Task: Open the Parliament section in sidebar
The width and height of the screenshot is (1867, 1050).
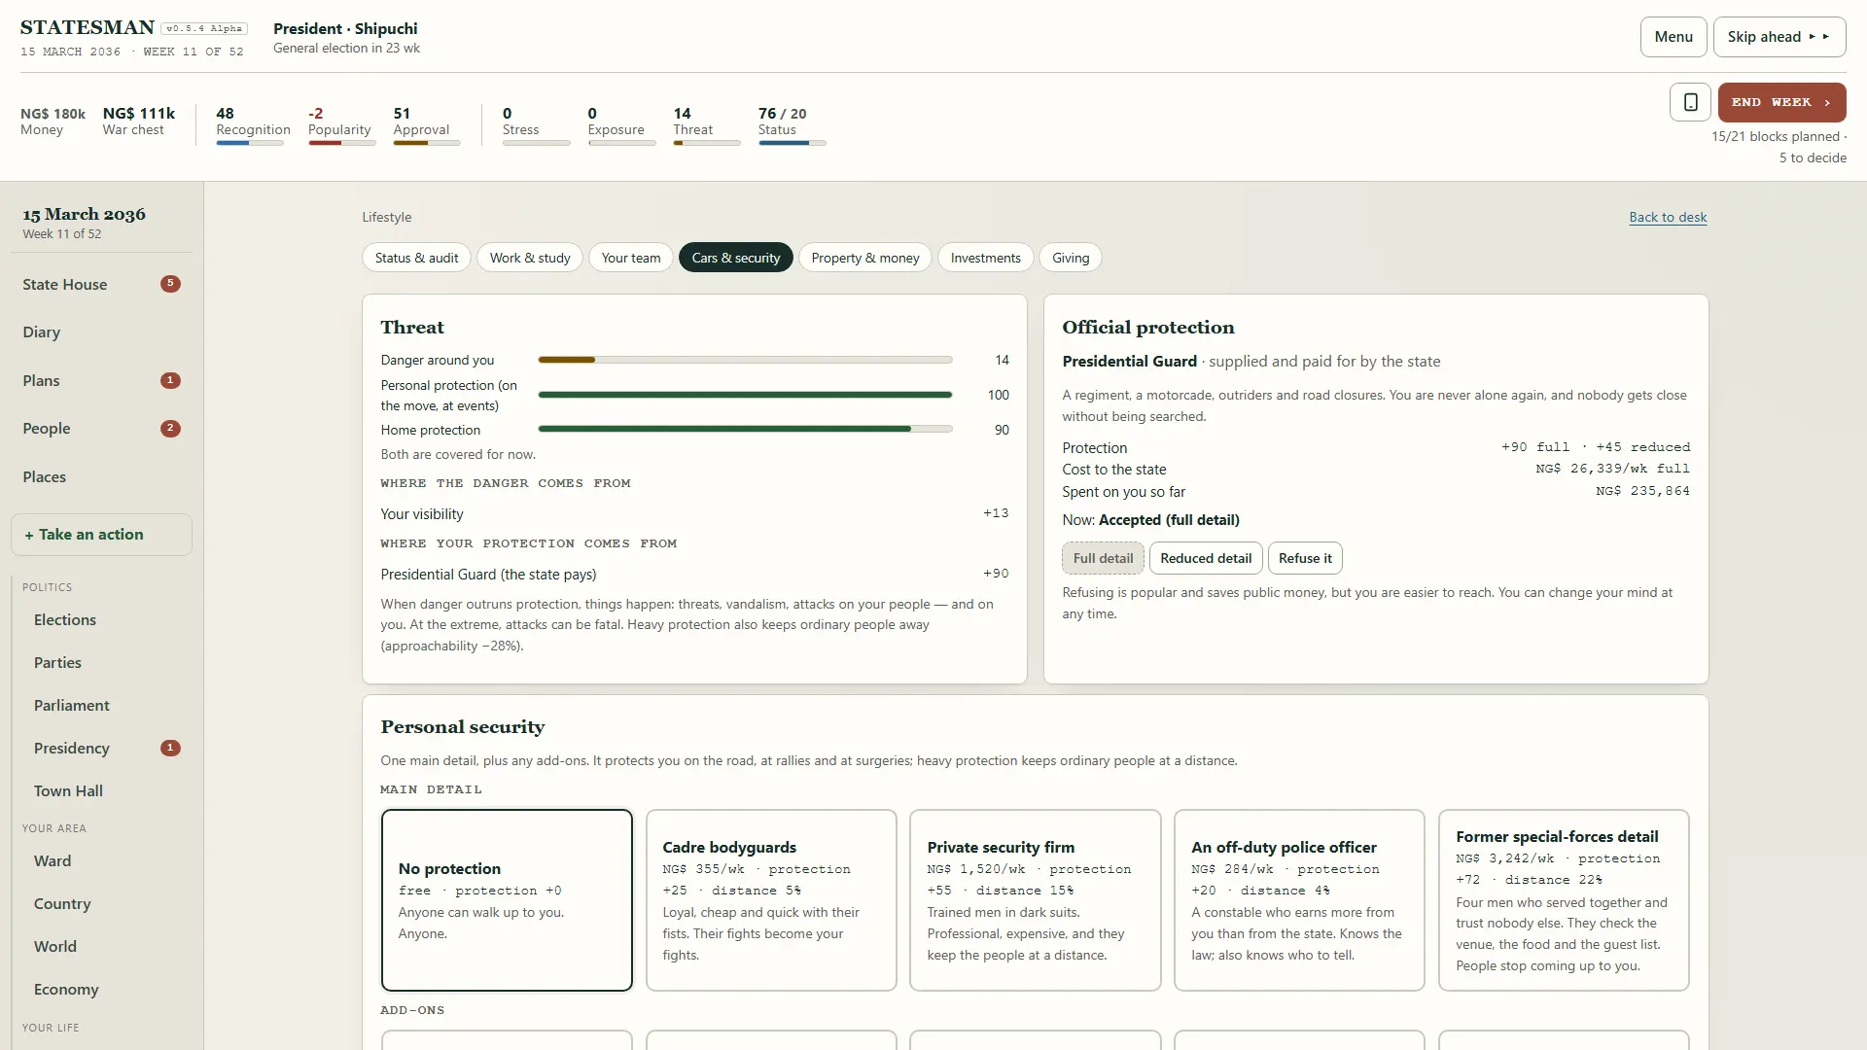Action: click(x=72, y=705)
